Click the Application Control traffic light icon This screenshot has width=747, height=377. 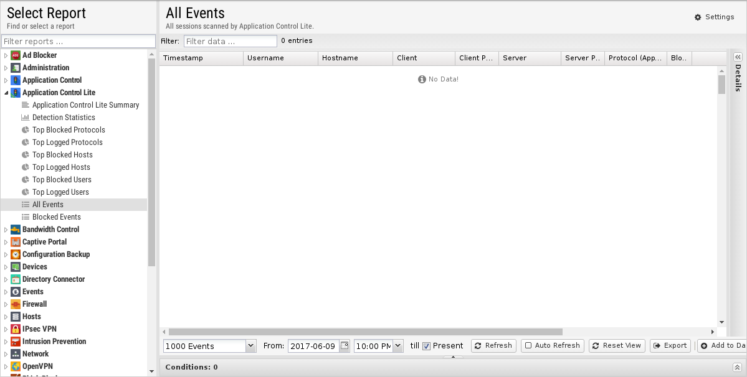click(16, 80)
